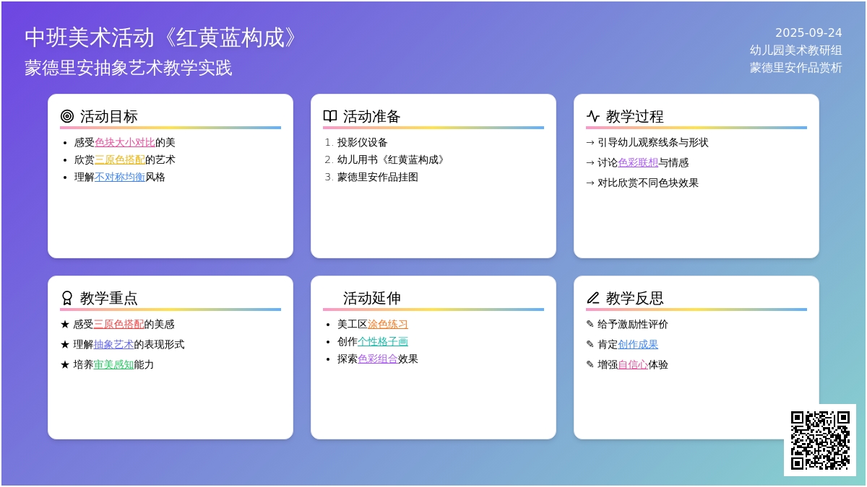Open the 个性格子画 link

[x=383, y=342]
